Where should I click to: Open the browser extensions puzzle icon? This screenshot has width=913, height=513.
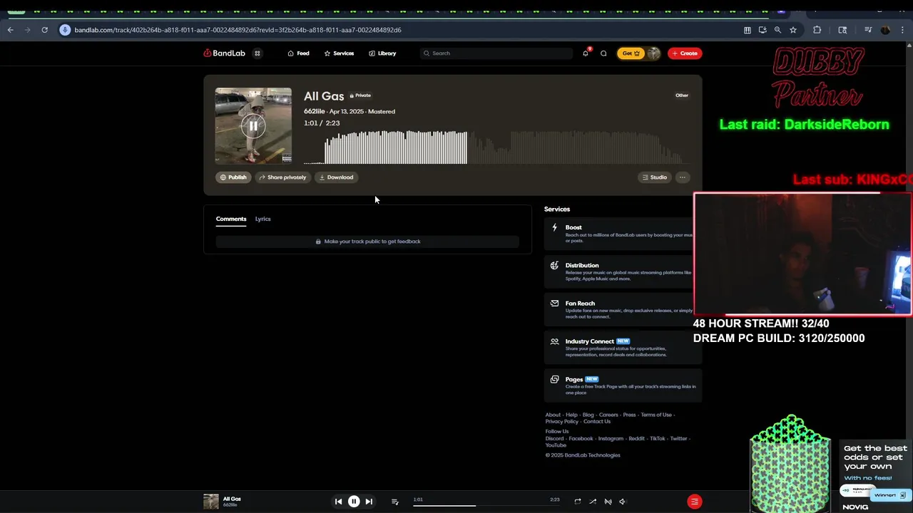(817, 30)
